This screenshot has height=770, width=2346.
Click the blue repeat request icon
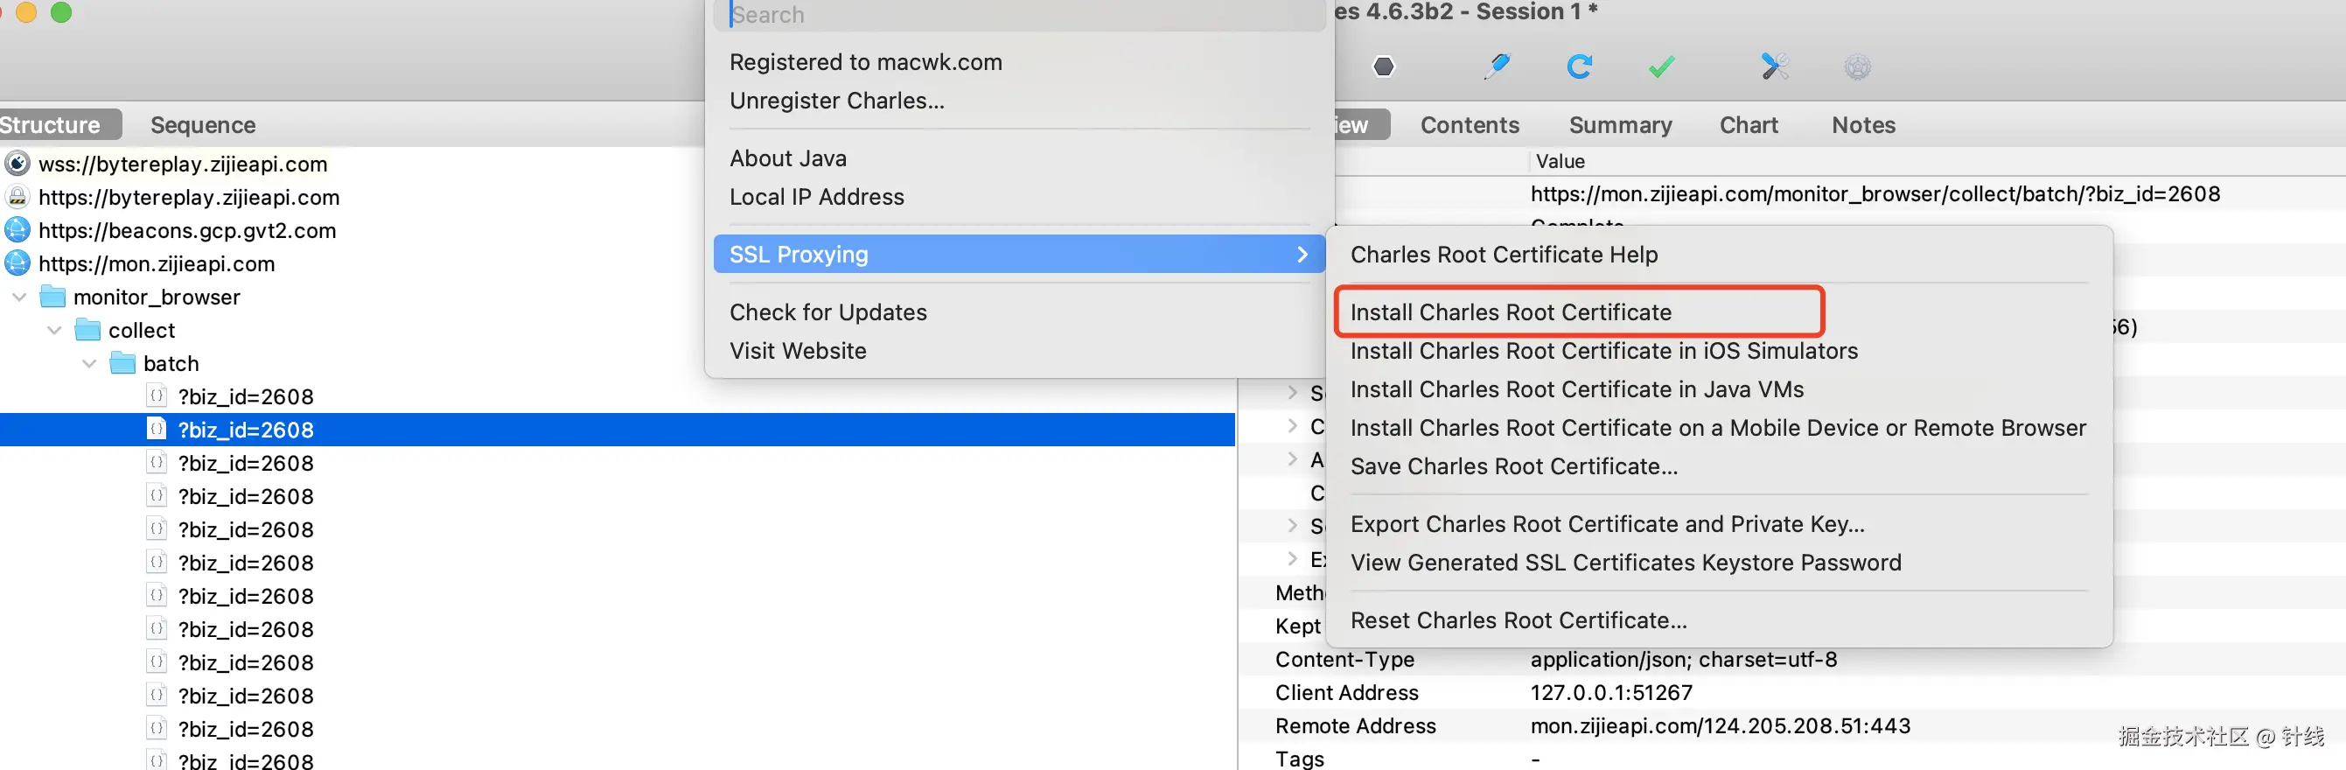coord(1579,66)
